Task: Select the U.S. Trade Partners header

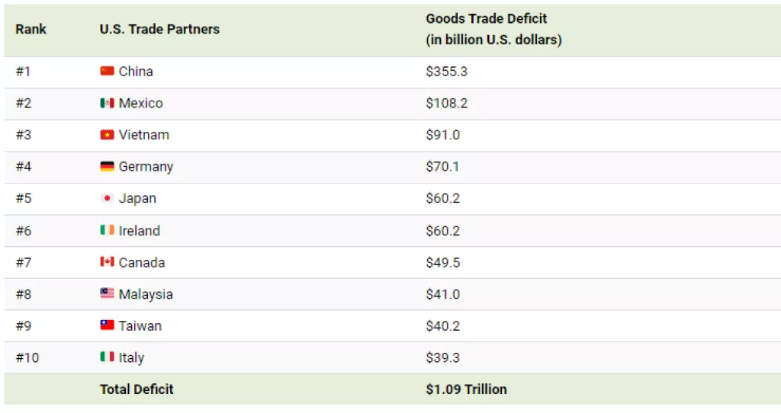Action: pyautogui.click(x=159, y=29)
